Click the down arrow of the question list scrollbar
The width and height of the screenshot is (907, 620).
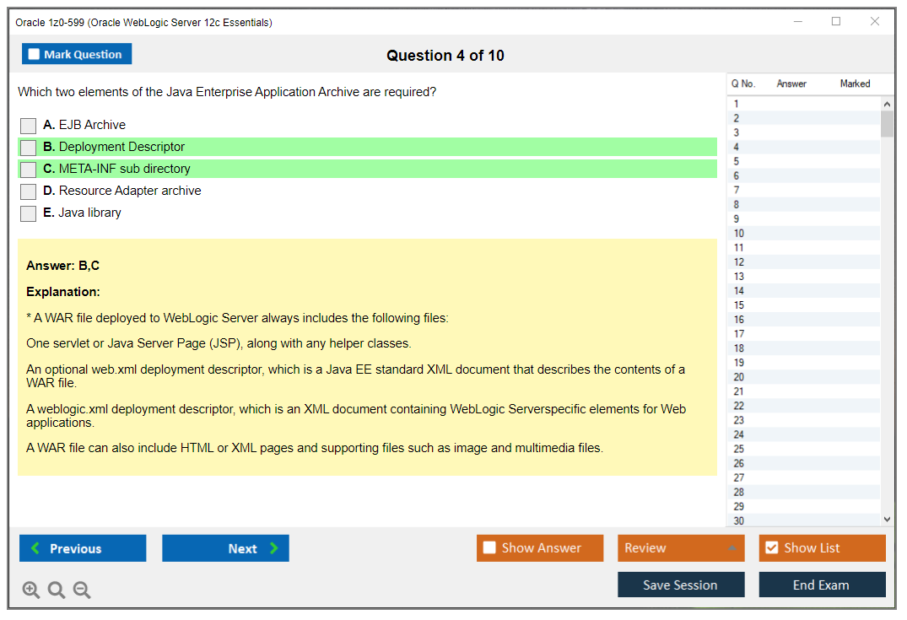point(887,519)
